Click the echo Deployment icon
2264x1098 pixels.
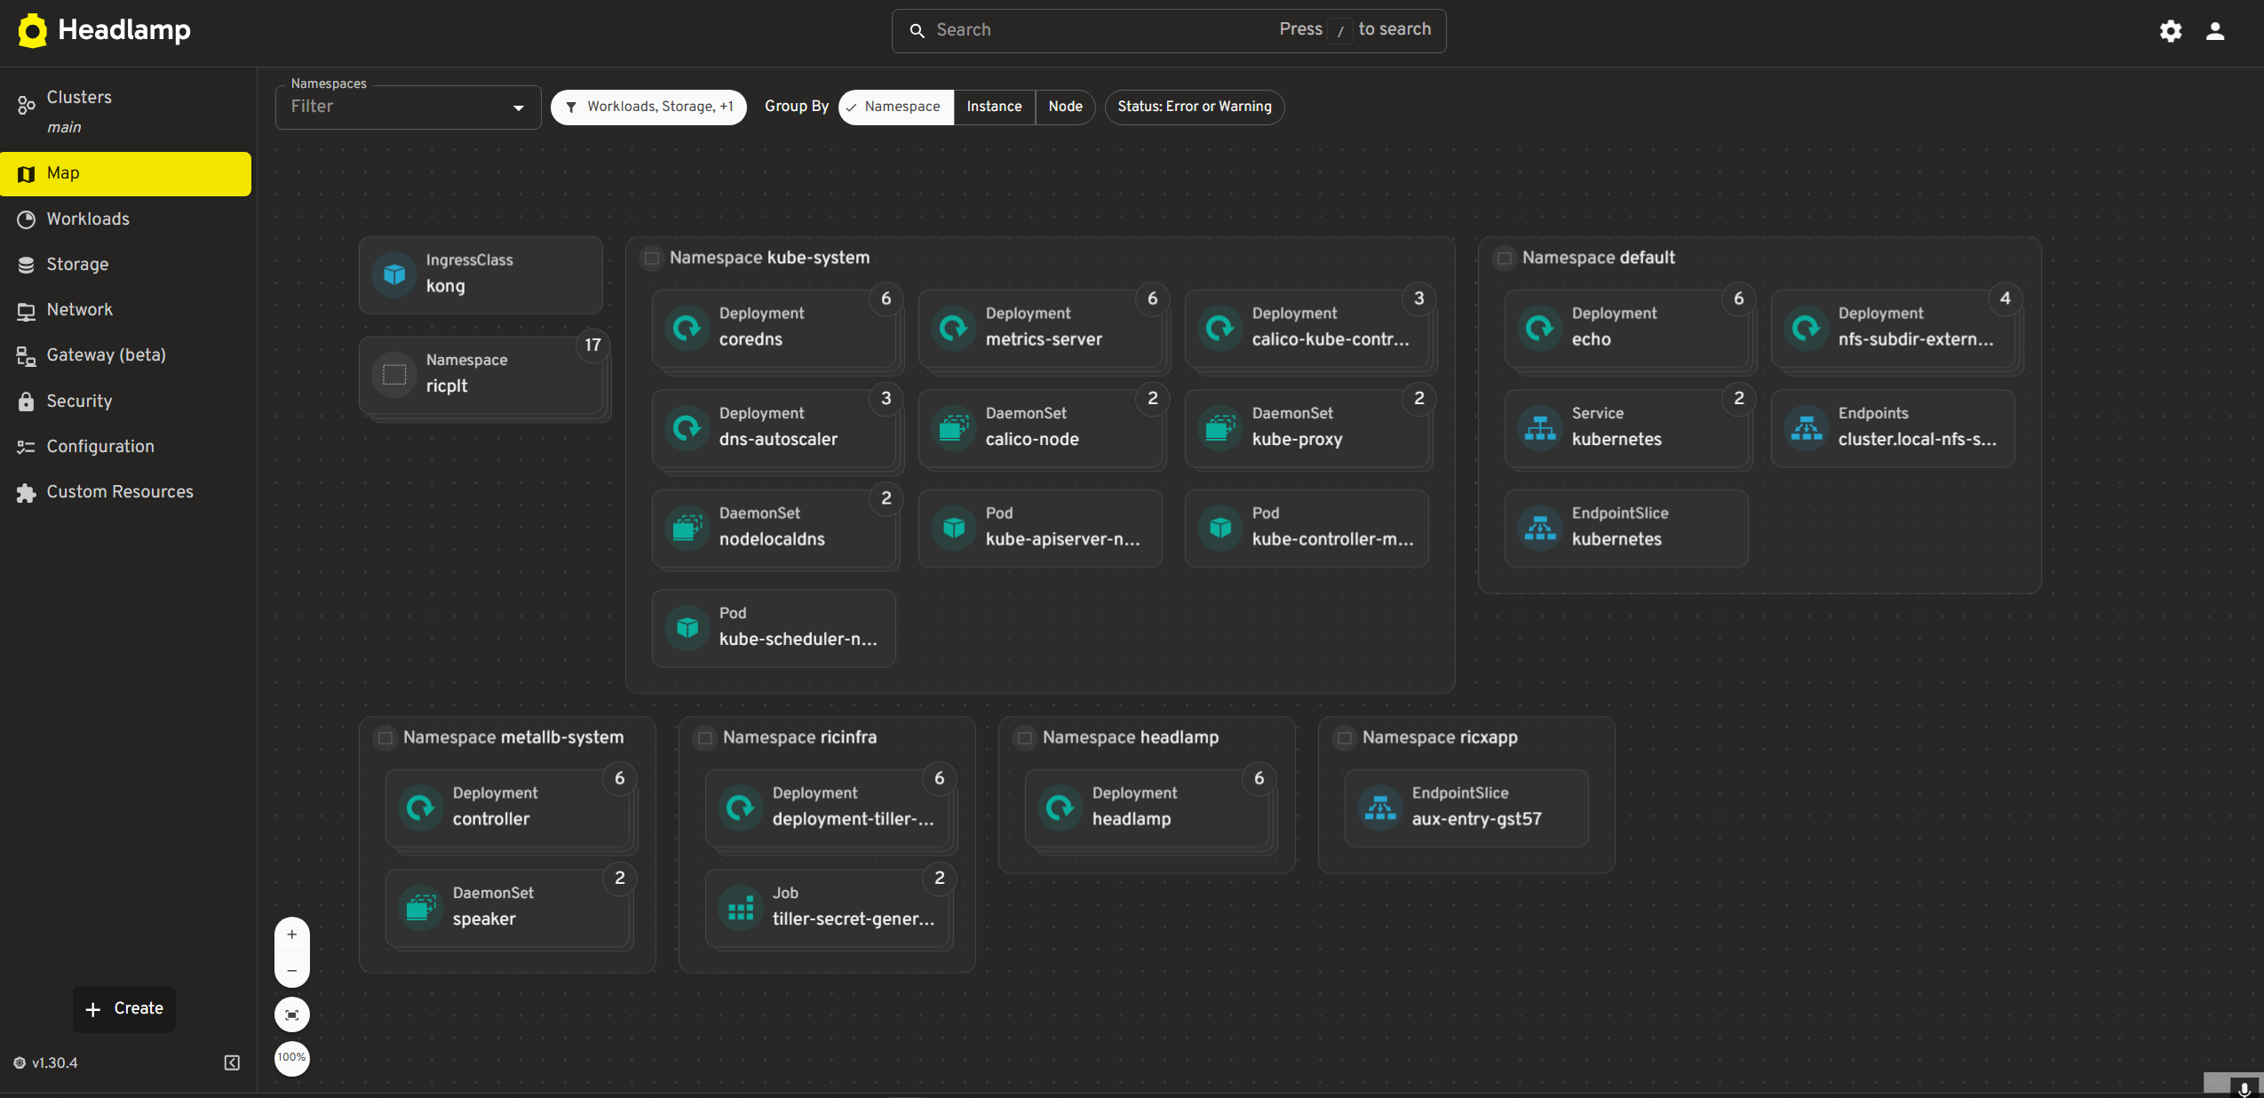pyautogui.click(x=1540, y=328)
